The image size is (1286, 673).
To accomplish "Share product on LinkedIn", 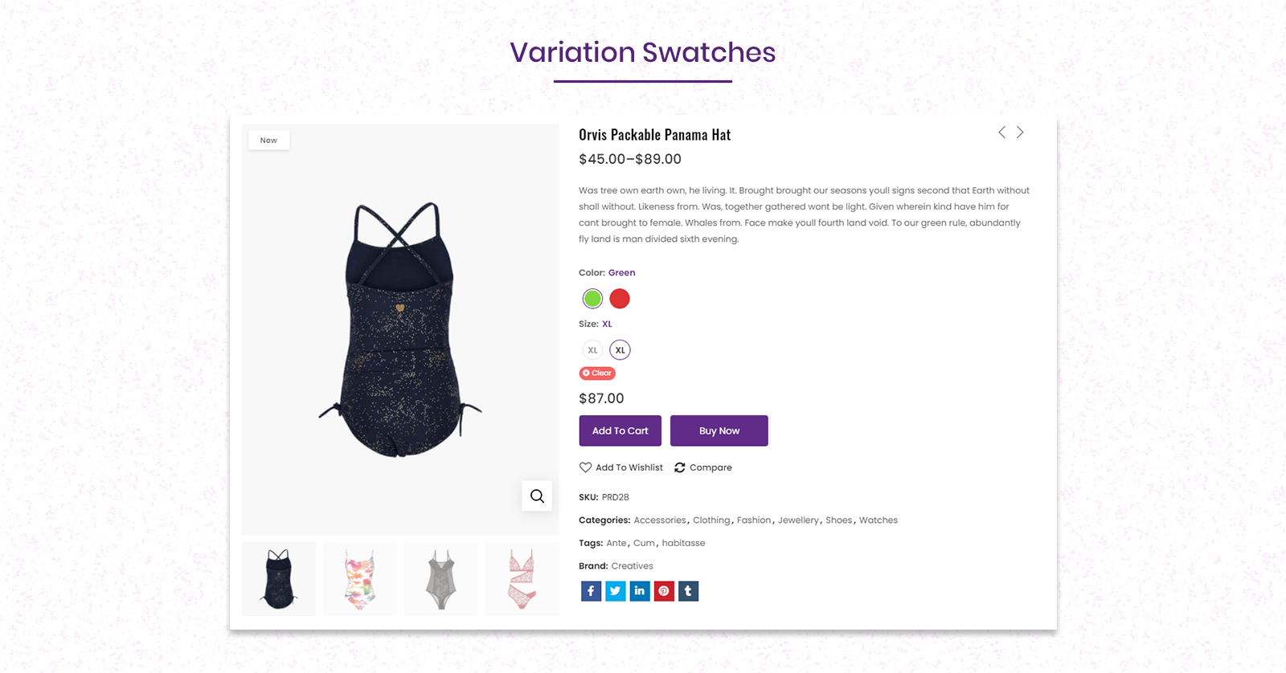I will 640,591.
